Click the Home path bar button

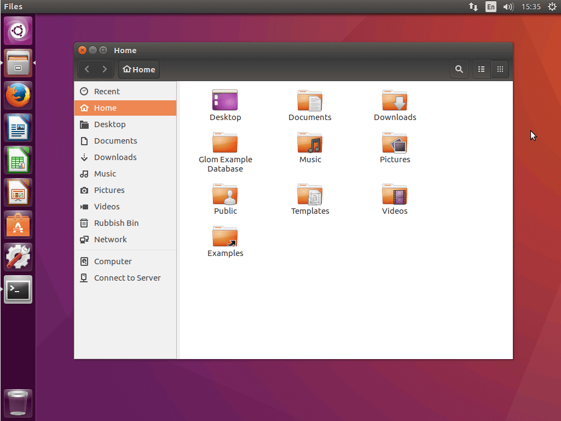[x=139, y=69]
